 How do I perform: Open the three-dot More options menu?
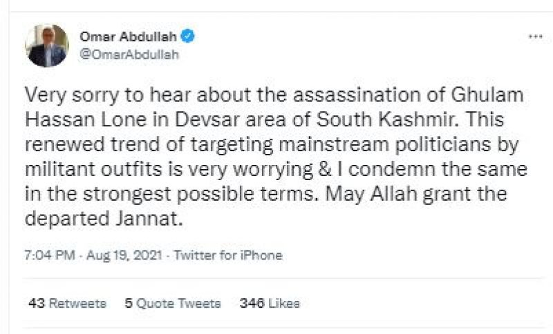click(534, 37)
